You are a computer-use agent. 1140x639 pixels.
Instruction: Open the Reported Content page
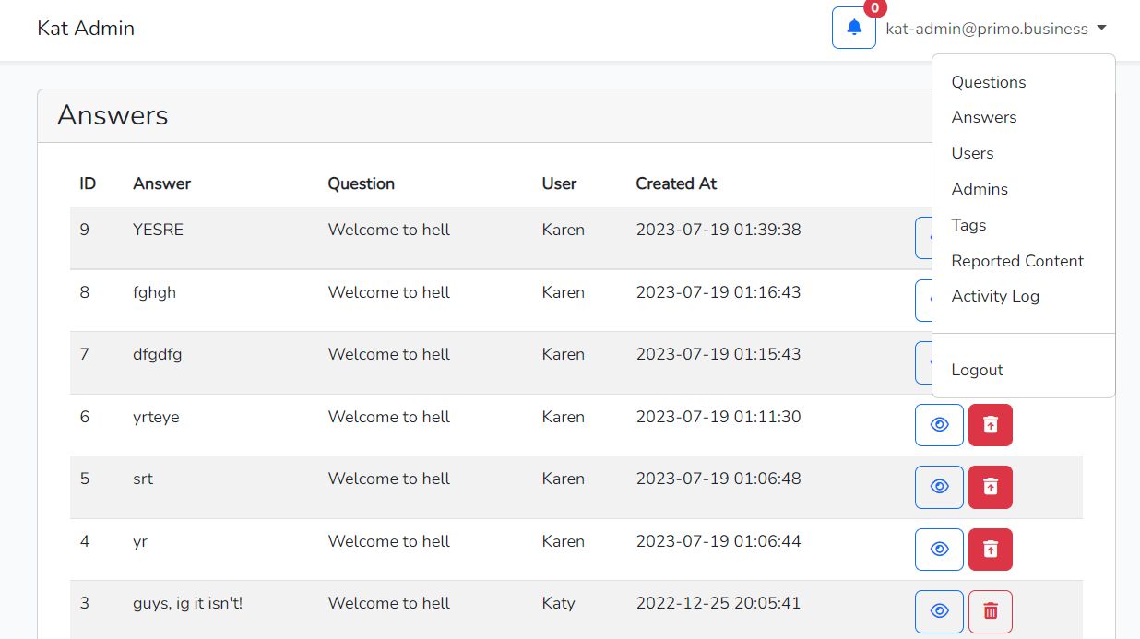1017,261
